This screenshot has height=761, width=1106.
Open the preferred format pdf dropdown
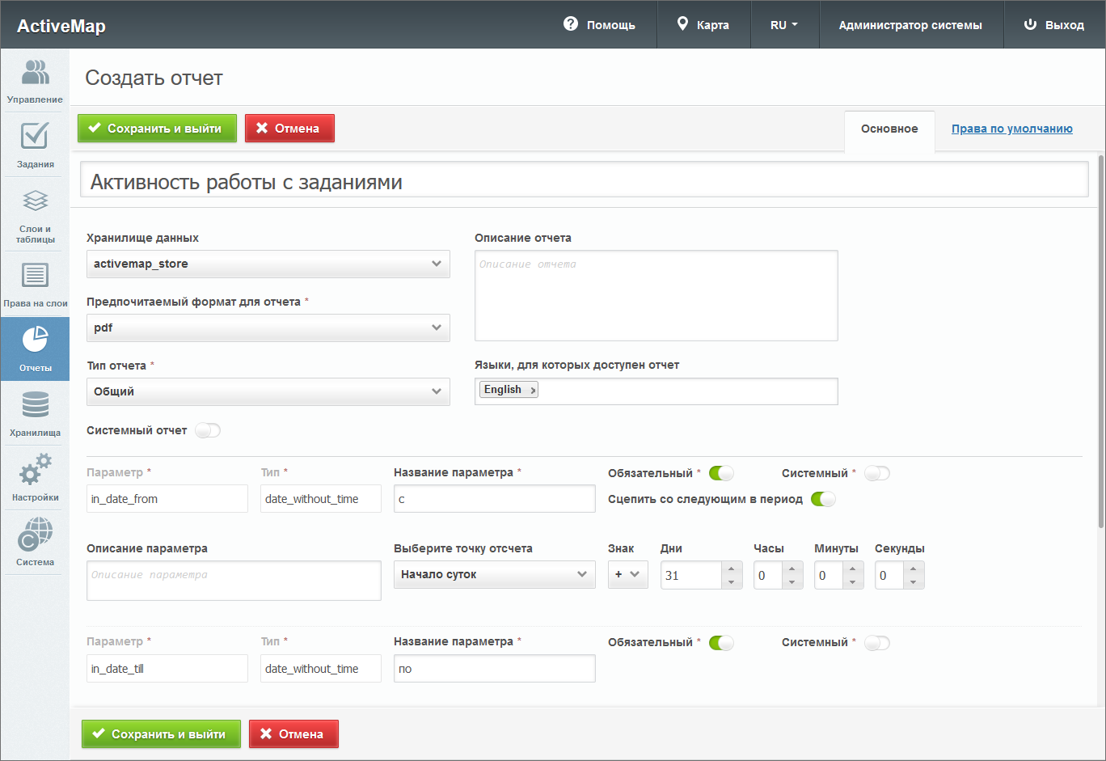coord(268,328)
